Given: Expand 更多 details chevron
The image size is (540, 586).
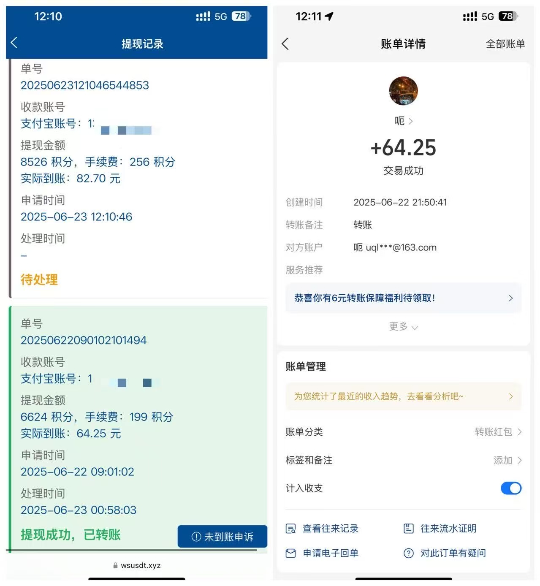Looking at the screenshot, I should tap(403, 327).
